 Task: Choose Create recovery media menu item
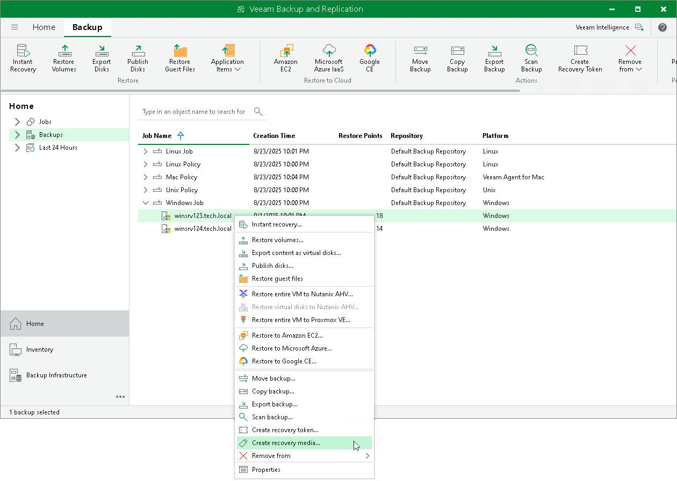click(x=305, y=443)
